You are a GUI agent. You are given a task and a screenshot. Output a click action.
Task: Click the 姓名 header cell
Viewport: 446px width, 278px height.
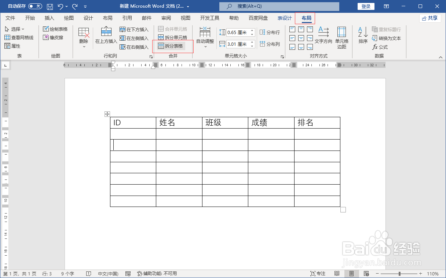pos(179,123)
